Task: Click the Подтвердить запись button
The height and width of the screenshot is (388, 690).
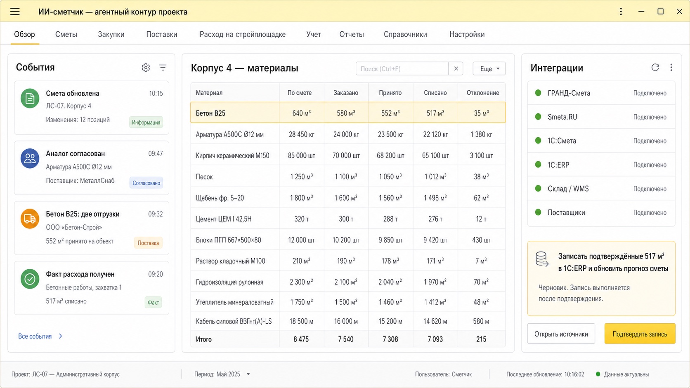Action: coord(640,334)
